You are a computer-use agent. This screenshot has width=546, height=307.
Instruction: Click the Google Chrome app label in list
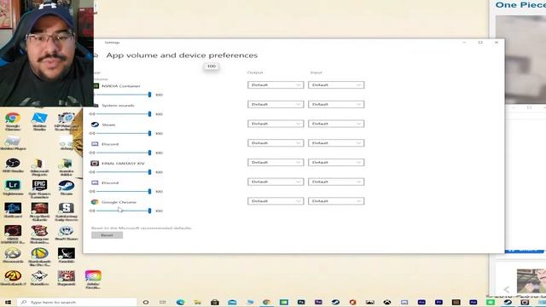pyautogui.click(x=119, y=202)
